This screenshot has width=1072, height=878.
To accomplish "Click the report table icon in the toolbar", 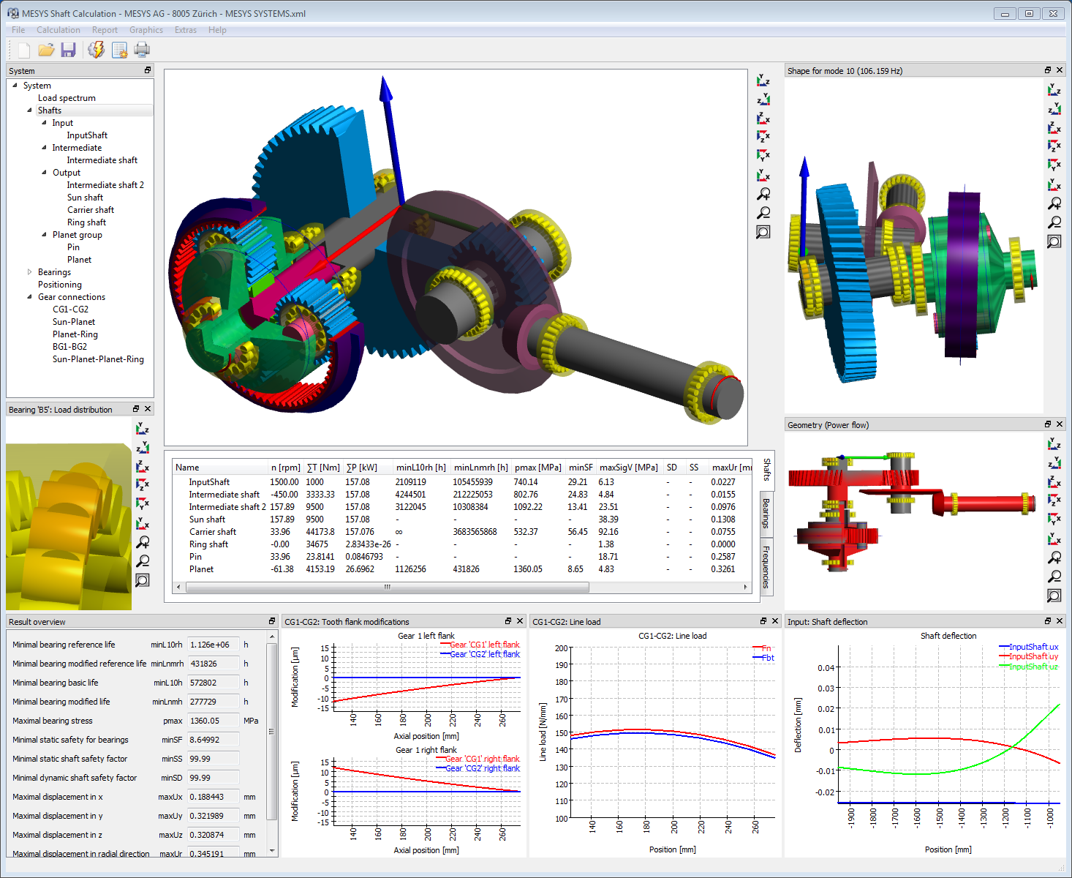I will (119, 50).
